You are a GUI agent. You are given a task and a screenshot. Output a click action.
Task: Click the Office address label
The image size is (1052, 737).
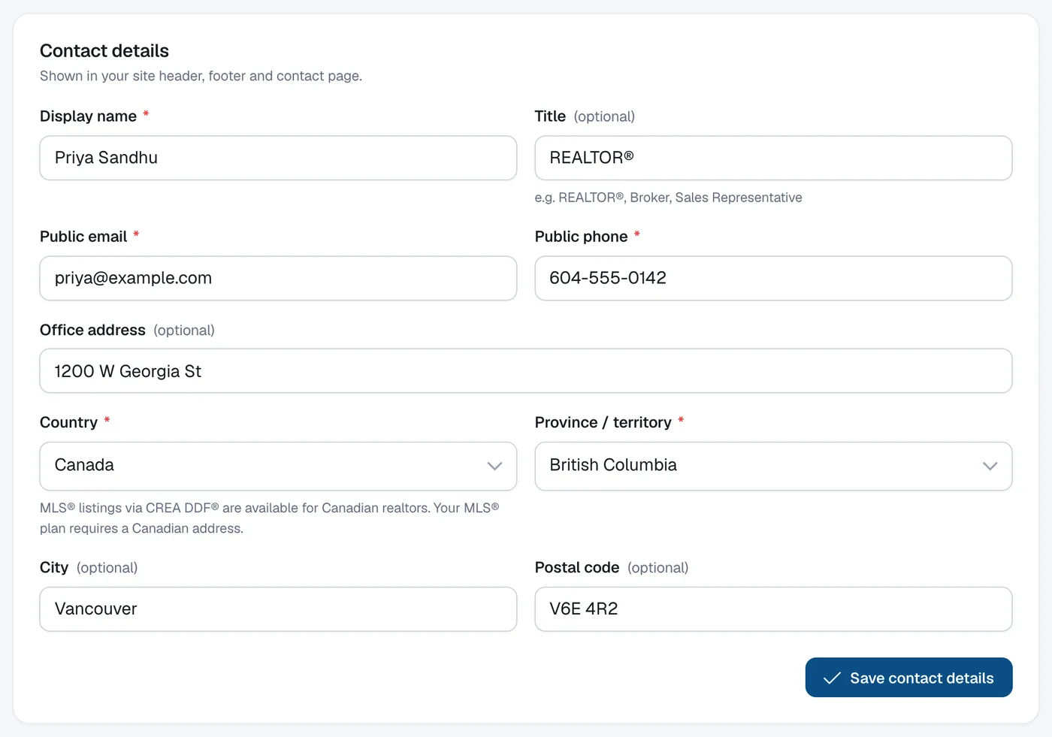click(x=92, y=331)
